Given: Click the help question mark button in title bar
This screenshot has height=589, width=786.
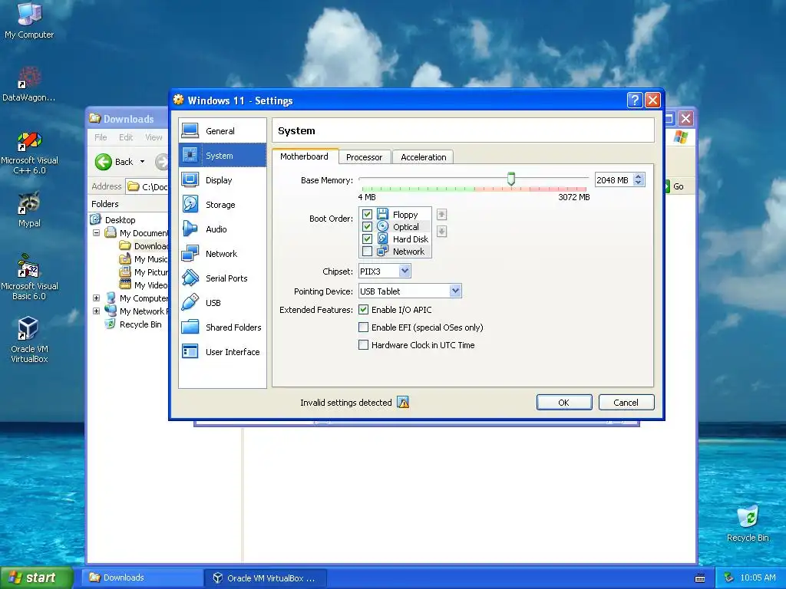Looking at the screenshot, I should click(x=635, y=100).
